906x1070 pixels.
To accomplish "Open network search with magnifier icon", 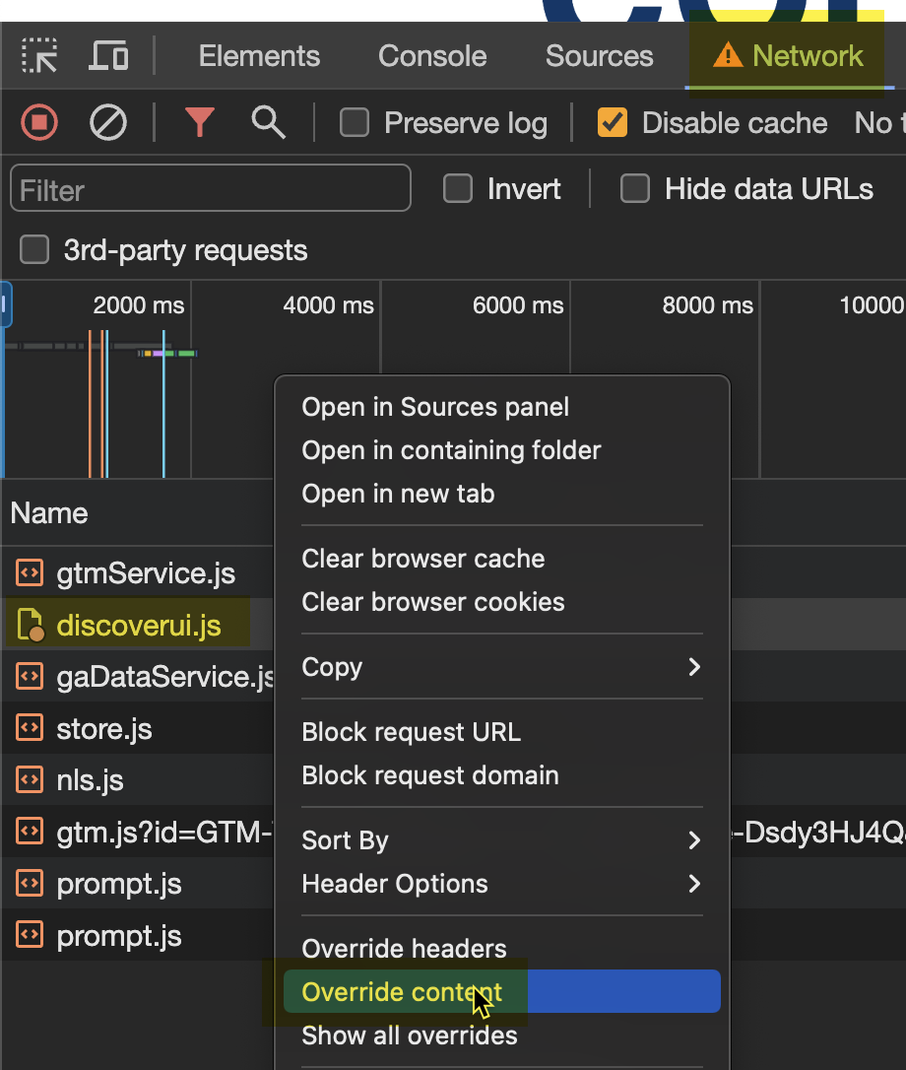I will tap(268, 123).
